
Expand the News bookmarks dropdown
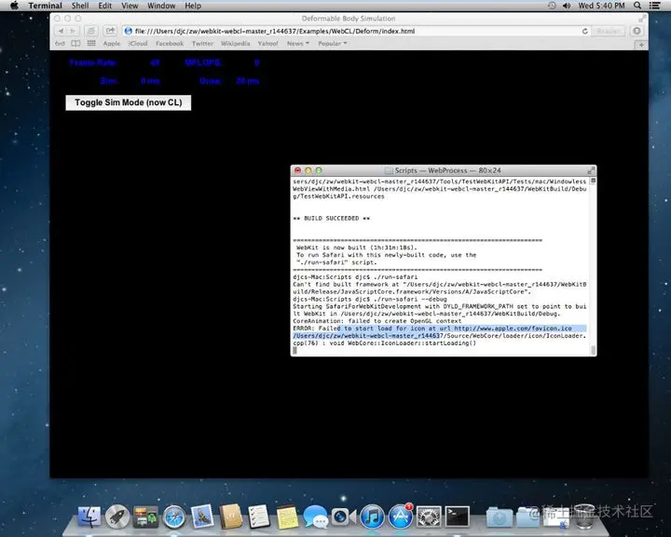click(298, 44)
